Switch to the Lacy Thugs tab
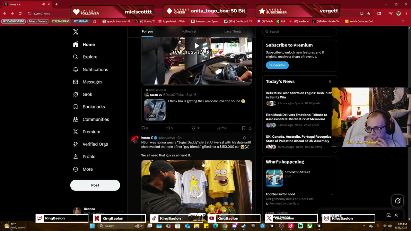Image resolution: width=411 pixels, height=231 pixels. coord(233,31)
